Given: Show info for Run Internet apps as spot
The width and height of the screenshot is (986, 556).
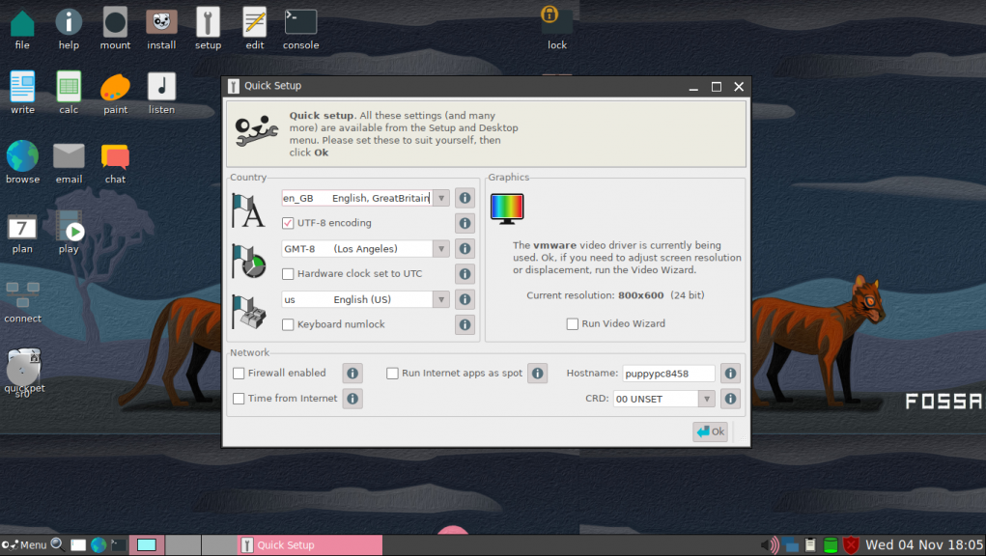Looking at the screenshot, I should 538,374.
